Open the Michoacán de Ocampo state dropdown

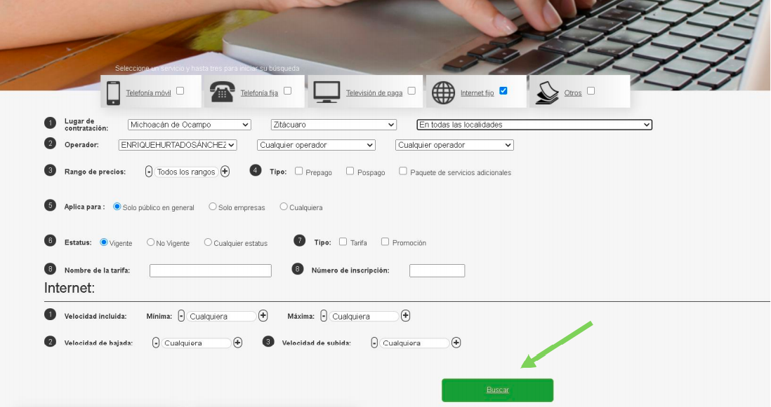[x=189, y=125]
